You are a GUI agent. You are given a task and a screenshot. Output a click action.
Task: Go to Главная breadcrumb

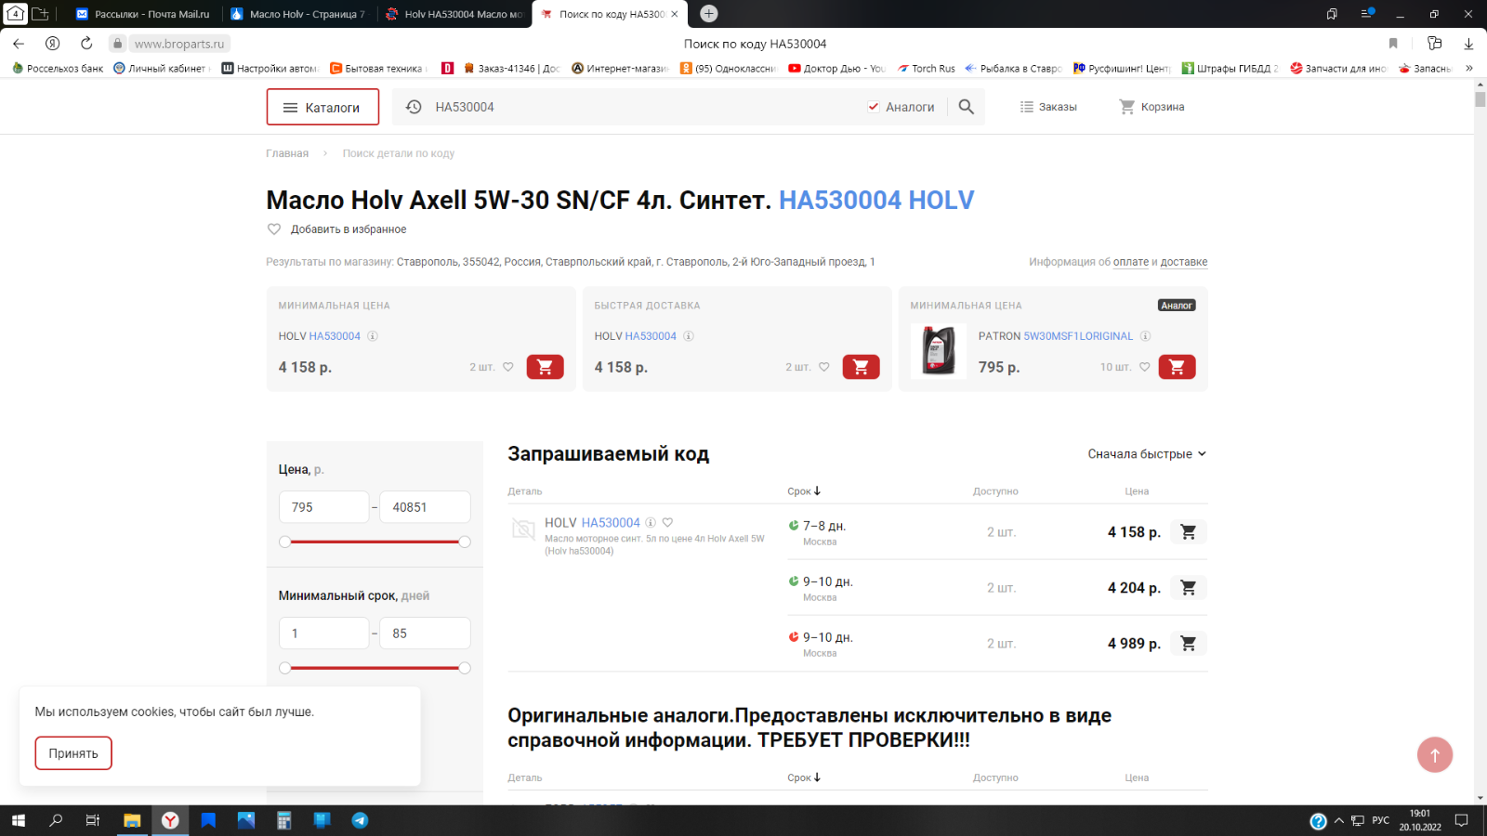(x=287, y=153)
